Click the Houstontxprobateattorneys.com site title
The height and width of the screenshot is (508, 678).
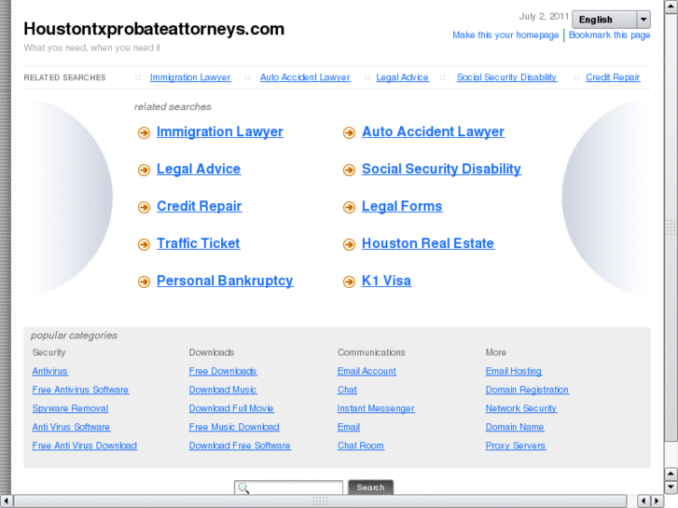(154, 29)
